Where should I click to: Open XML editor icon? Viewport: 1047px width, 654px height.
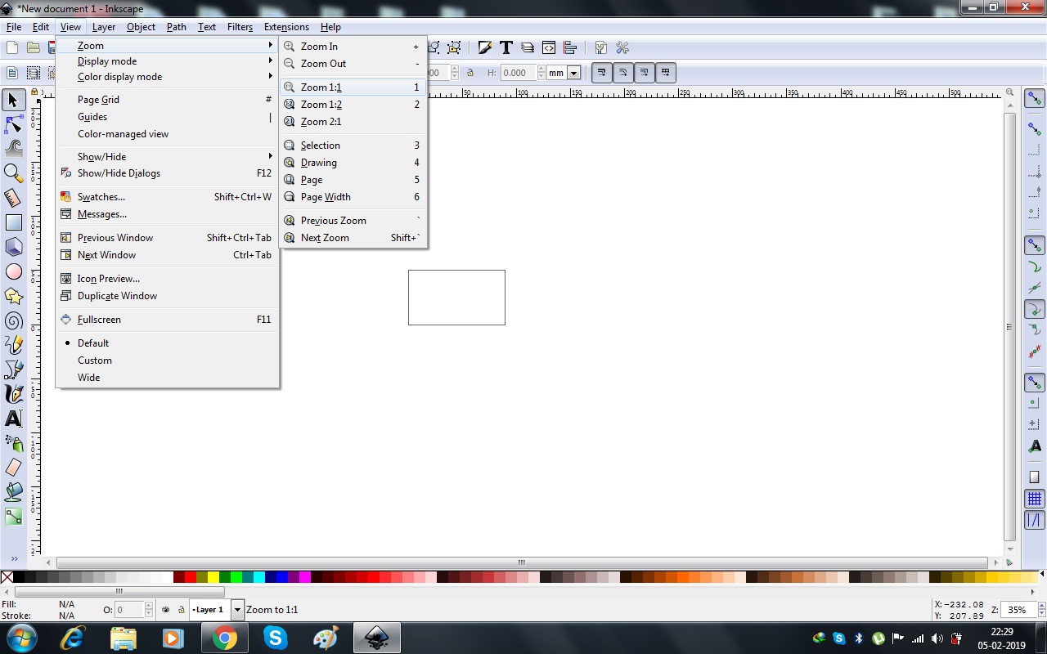click(x=549, y=48)
